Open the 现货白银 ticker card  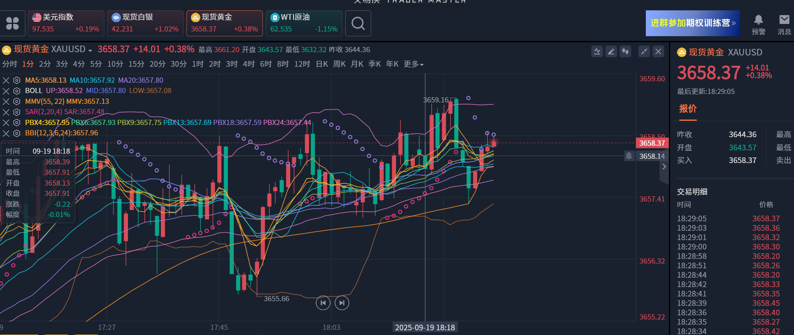pyautogui.click(x=145, y=23)
